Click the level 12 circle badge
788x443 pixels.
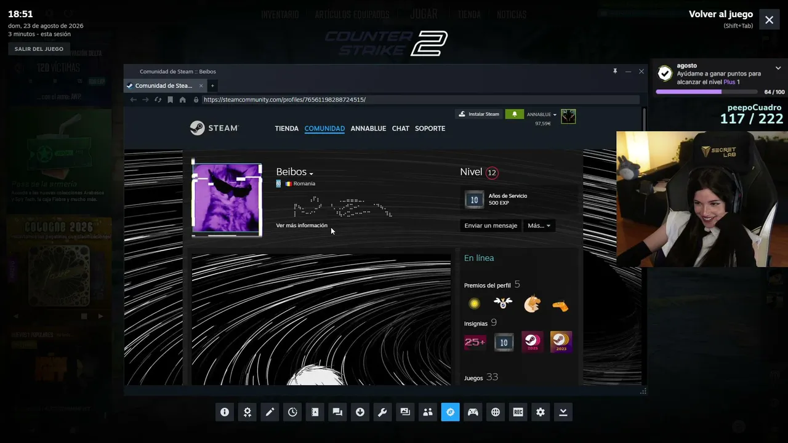[x=492, y=173]
